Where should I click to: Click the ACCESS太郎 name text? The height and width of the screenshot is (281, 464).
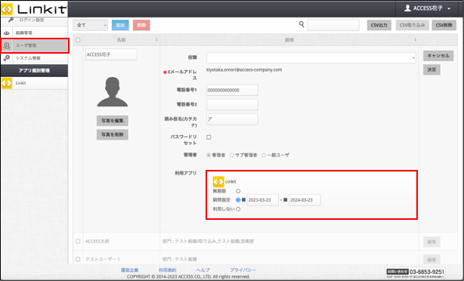(97, 242)
